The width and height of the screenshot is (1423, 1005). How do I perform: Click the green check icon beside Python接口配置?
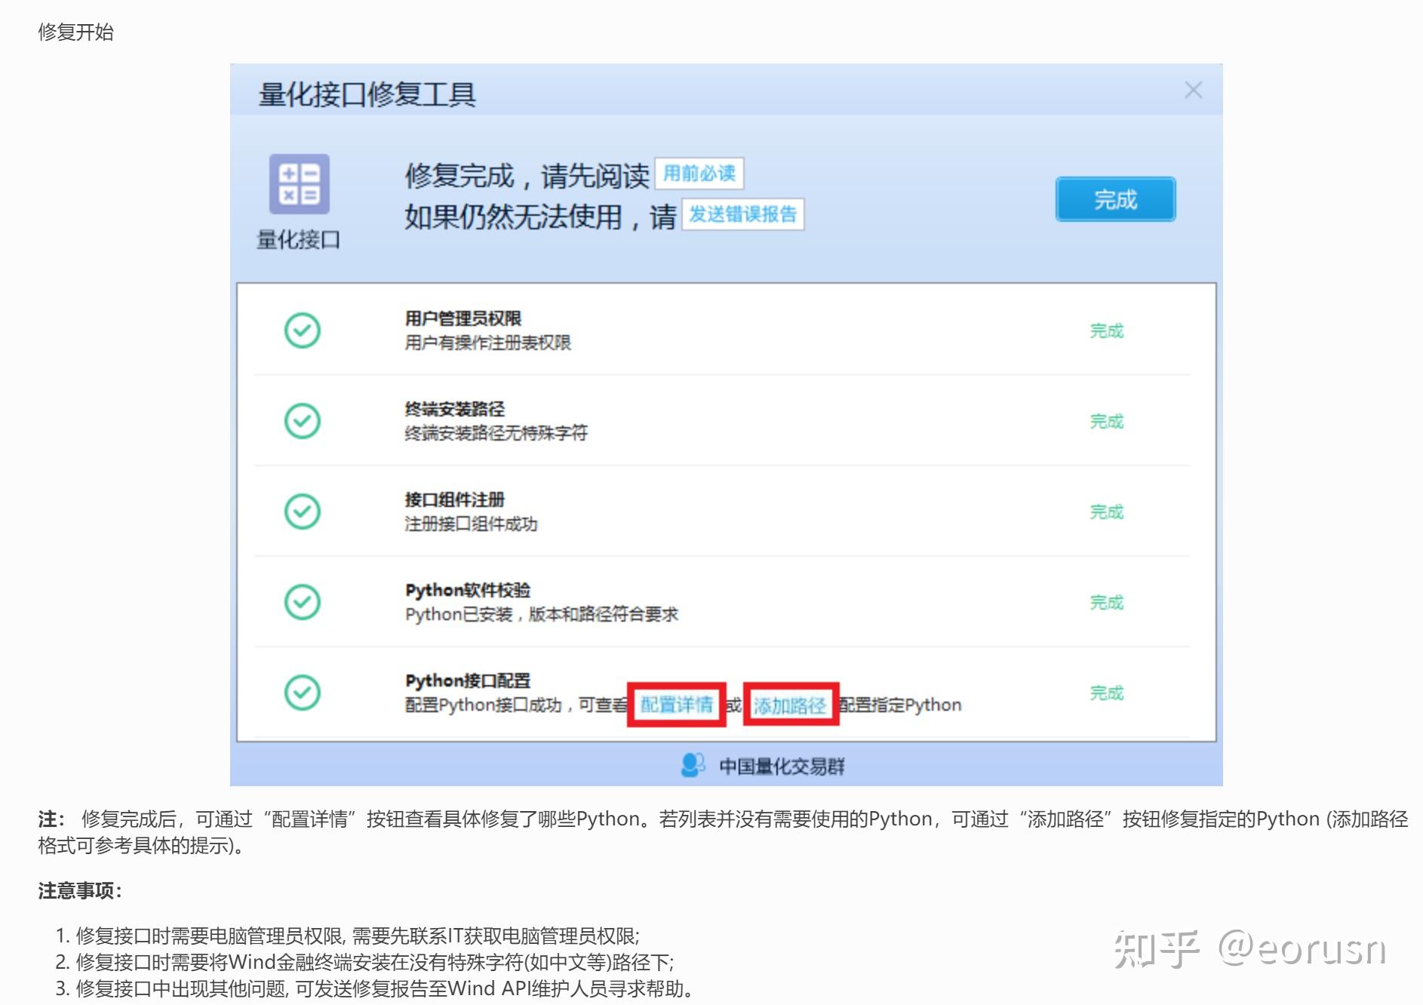click(x=302, y=692)
